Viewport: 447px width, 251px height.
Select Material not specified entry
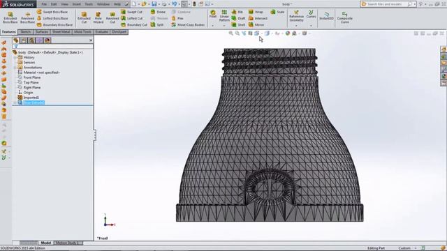pos(39,73)
